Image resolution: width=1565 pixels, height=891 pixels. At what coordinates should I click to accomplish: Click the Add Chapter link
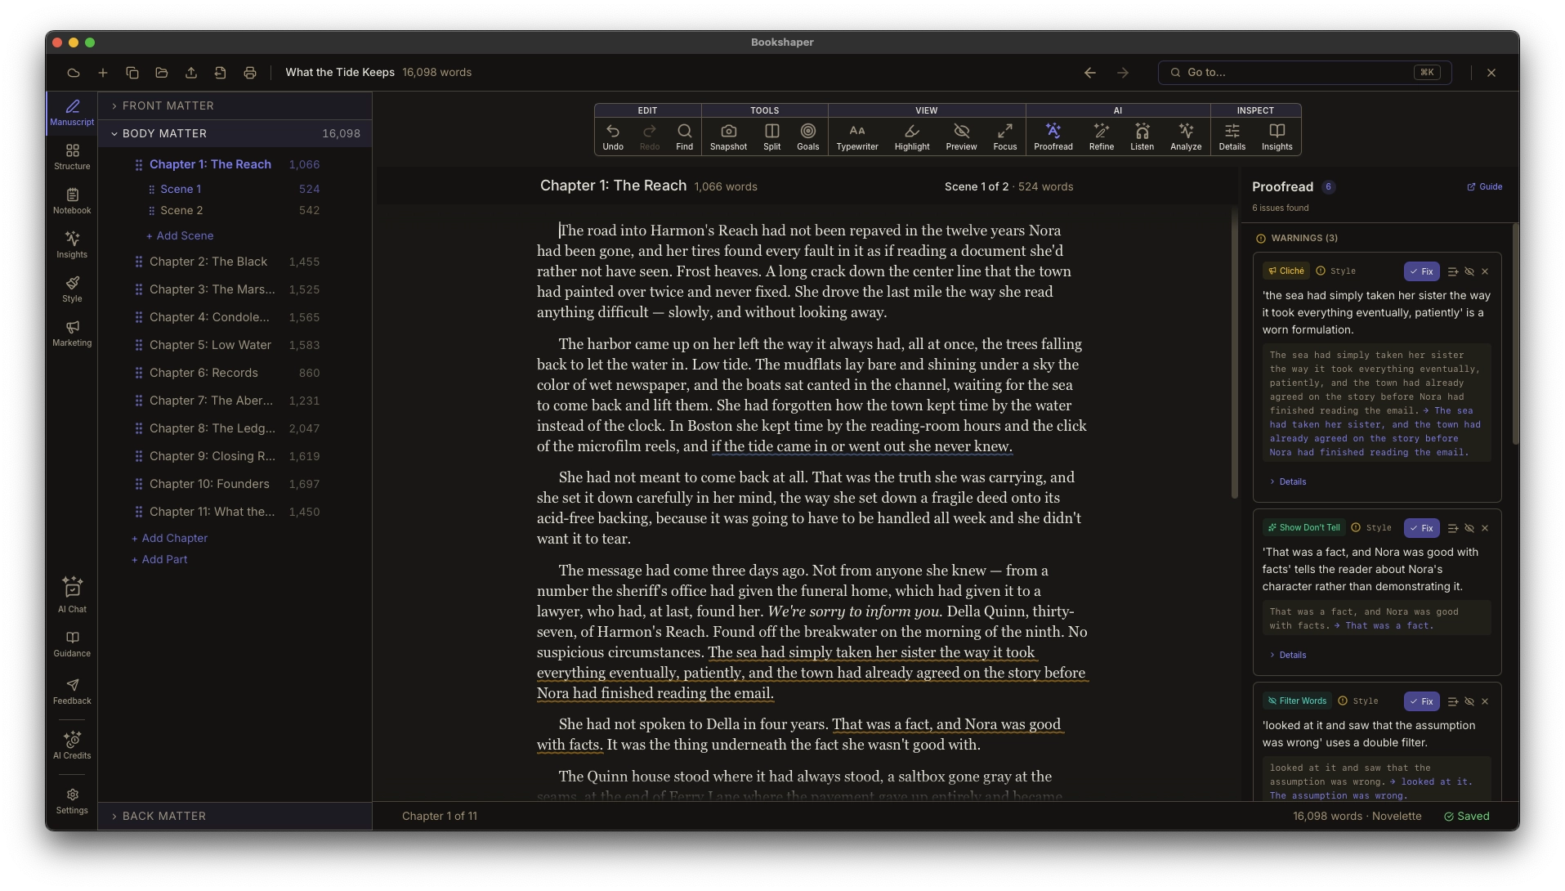170,538
